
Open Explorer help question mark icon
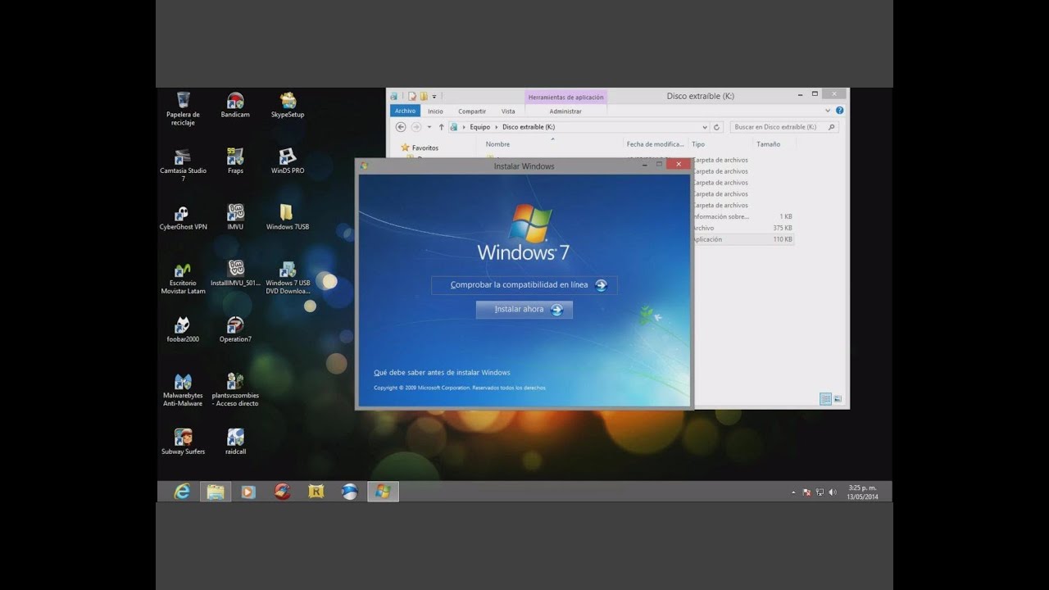pos(840,111)
